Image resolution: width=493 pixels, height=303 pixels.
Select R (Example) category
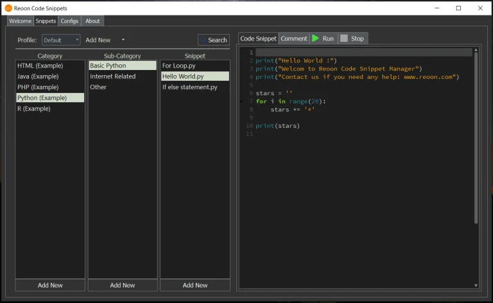click(50, 108)
